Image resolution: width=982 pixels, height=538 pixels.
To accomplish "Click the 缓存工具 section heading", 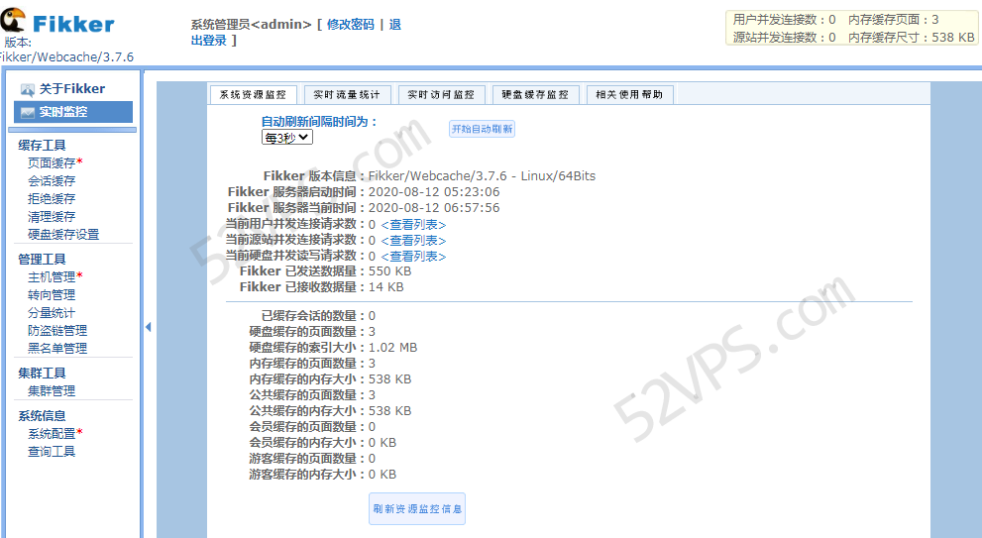I will pos(42,146).
